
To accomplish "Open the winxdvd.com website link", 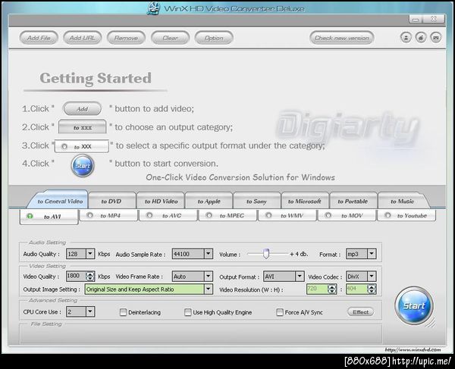I will 413,349.
